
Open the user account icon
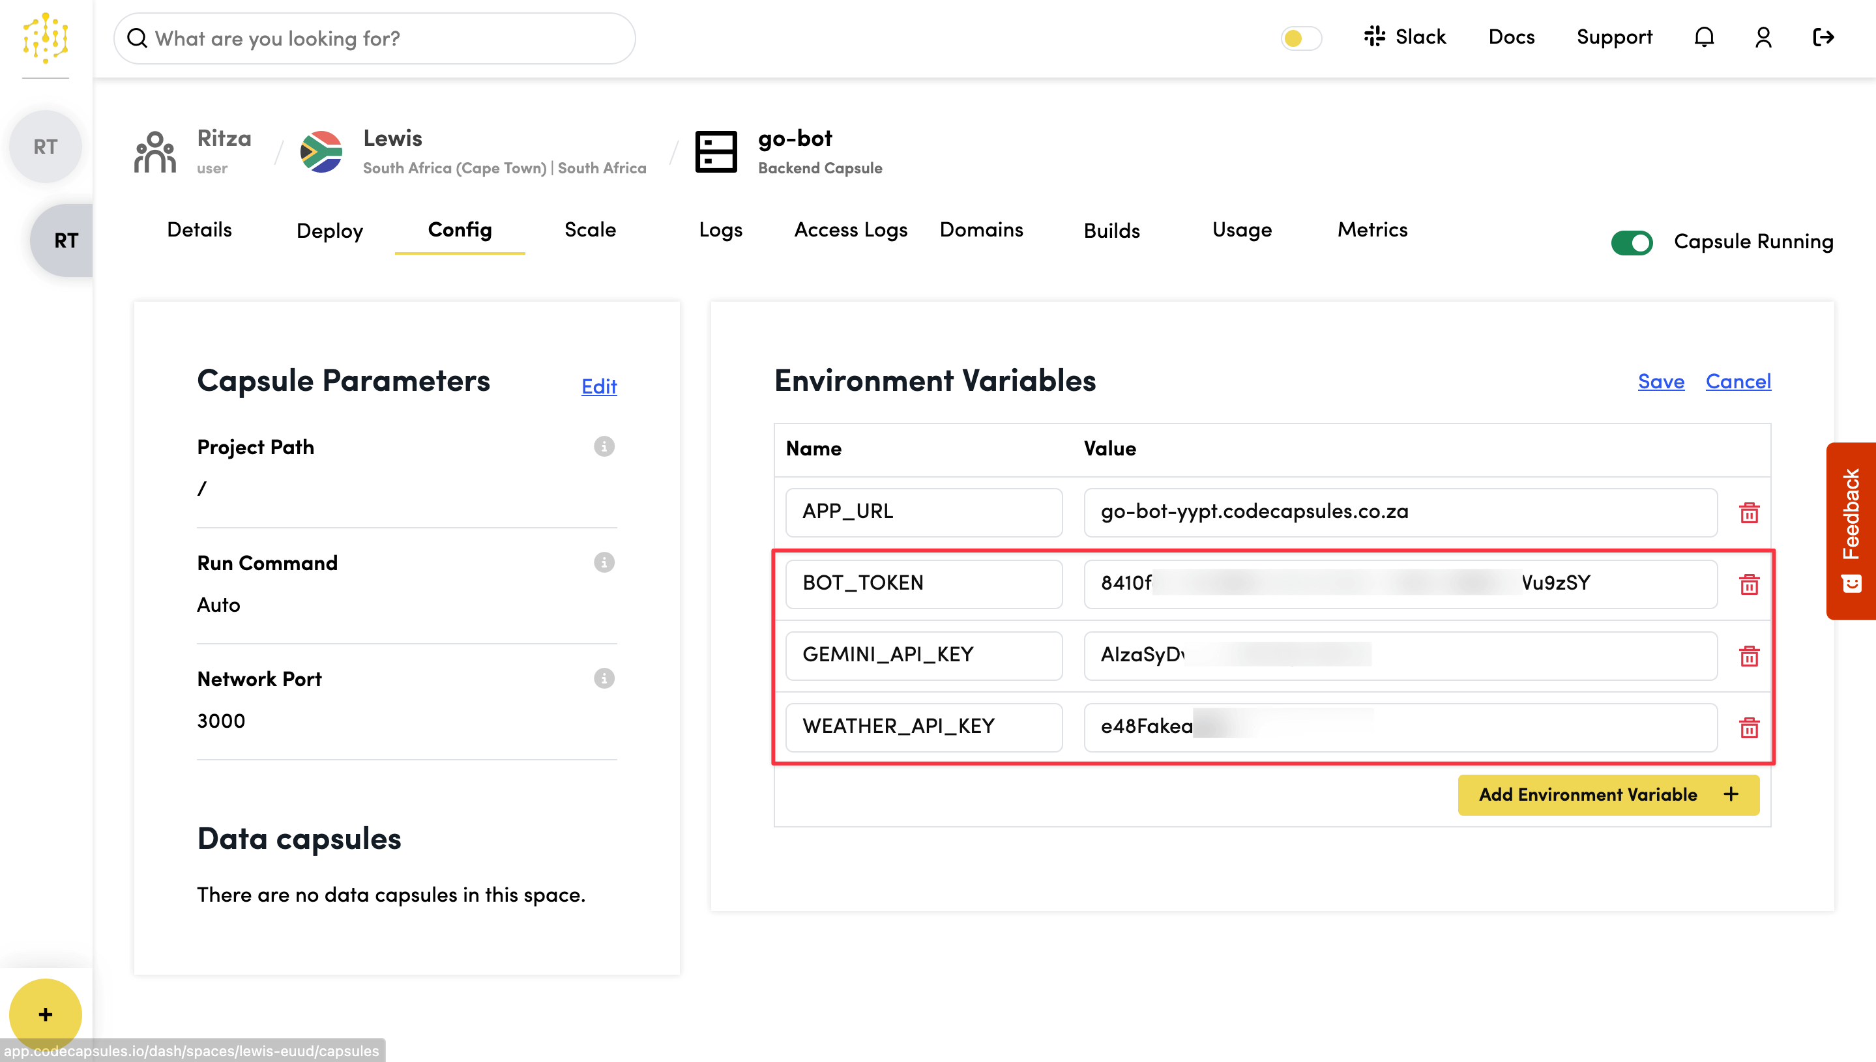(x=1764, y=36)
